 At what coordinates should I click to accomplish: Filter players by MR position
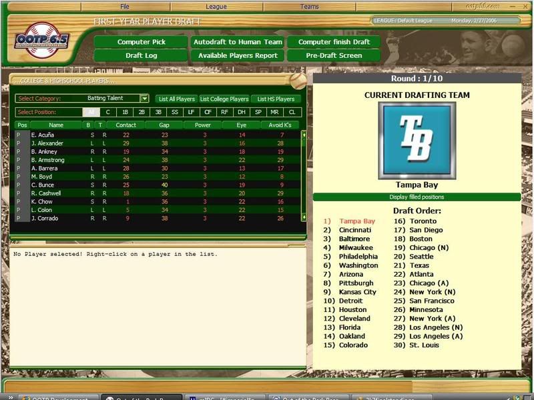(274, 112)
